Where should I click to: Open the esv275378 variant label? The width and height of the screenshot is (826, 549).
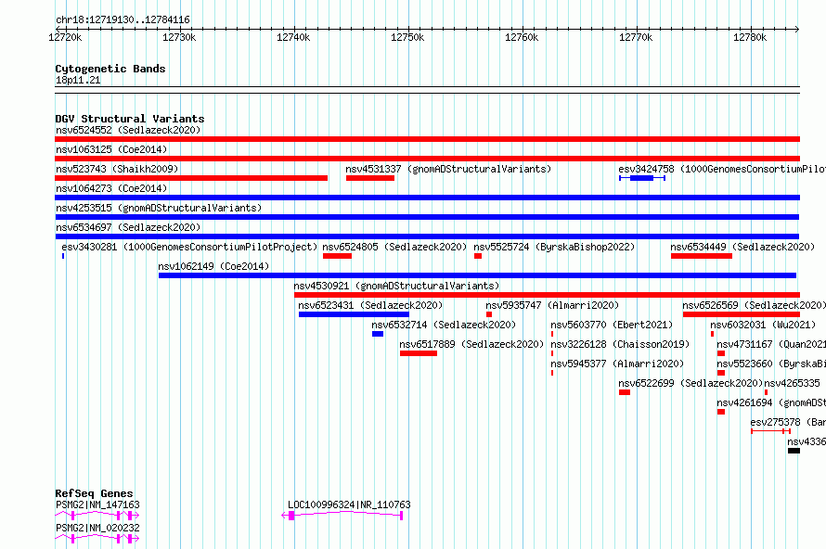tap(788, 422)
